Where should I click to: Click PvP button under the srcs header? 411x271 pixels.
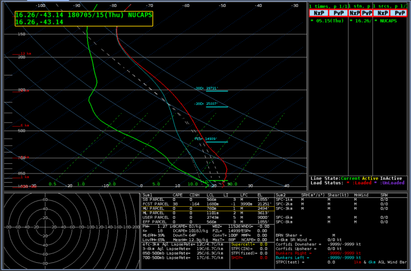(x=398, y=13)
